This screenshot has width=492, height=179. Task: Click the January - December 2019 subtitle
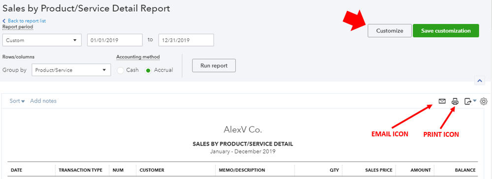(242, 152)
